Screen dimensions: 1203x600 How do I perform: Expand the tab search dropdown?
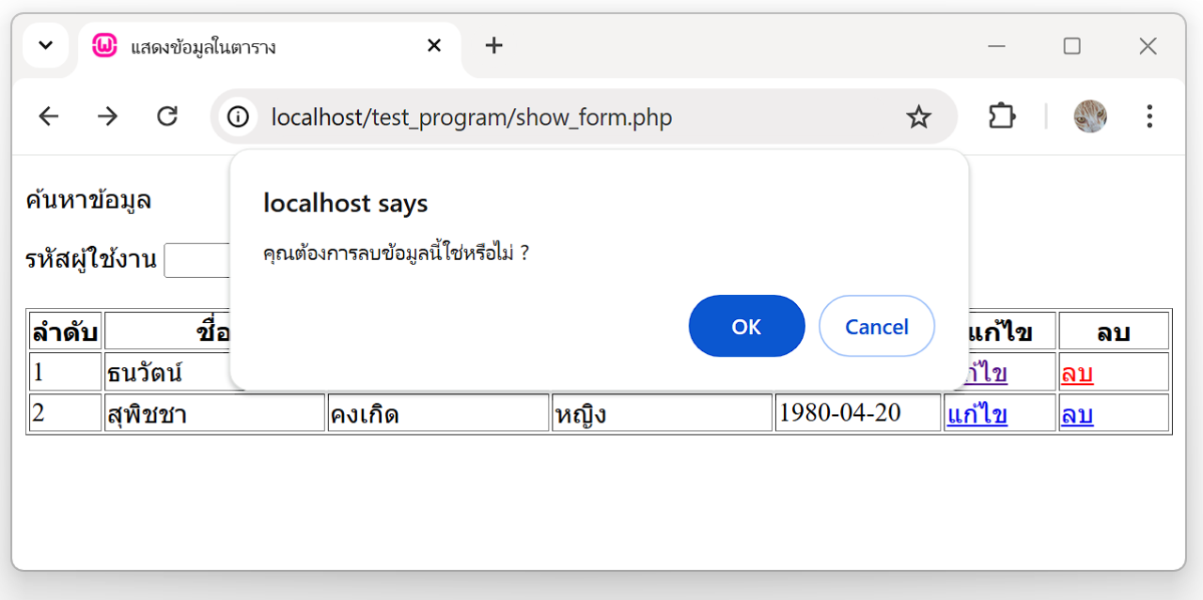45,45
